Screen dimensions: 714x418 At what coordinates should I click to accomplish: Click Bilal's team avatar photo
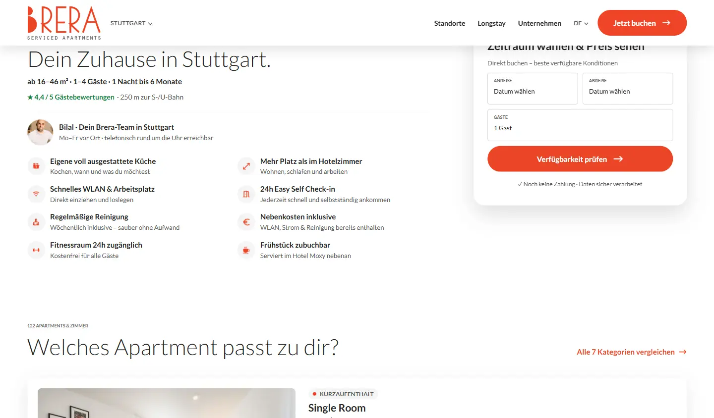click(40, 132)
